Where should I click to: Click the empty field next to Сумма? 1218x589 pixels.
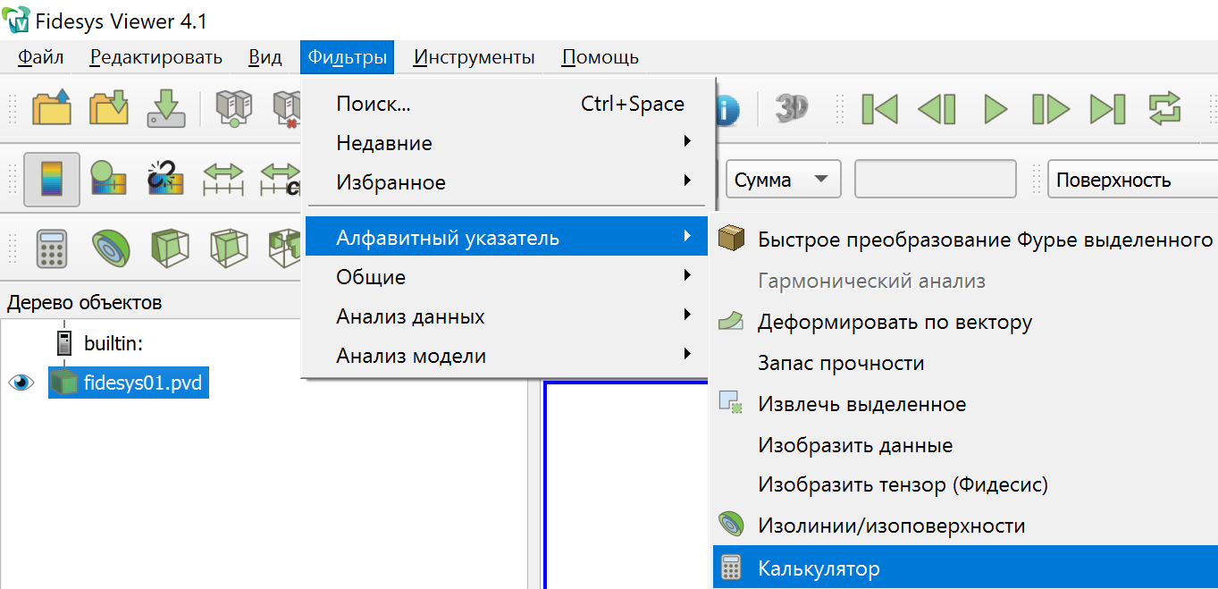point(935,179)
